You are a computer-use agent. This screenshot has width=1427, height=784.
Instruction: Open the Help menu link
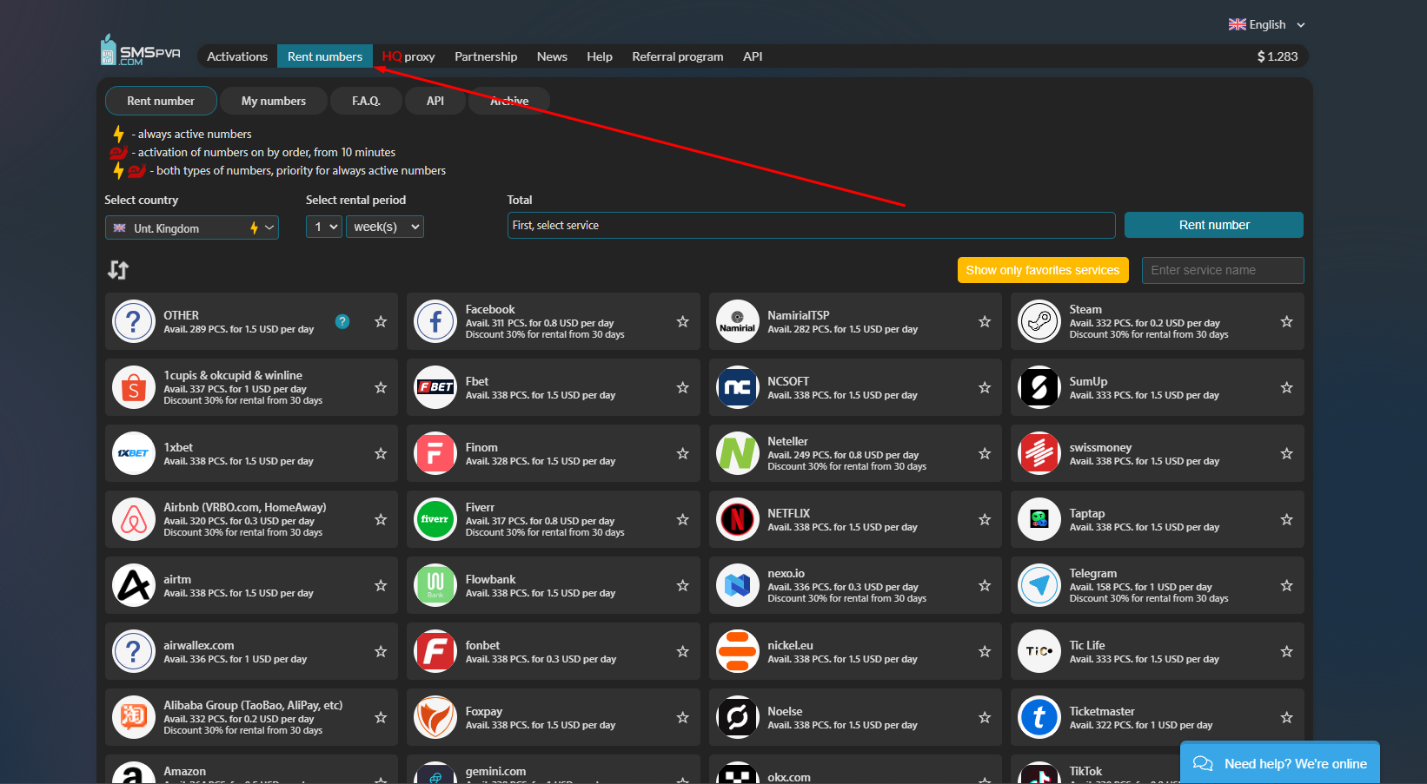(x=600, y=56)
